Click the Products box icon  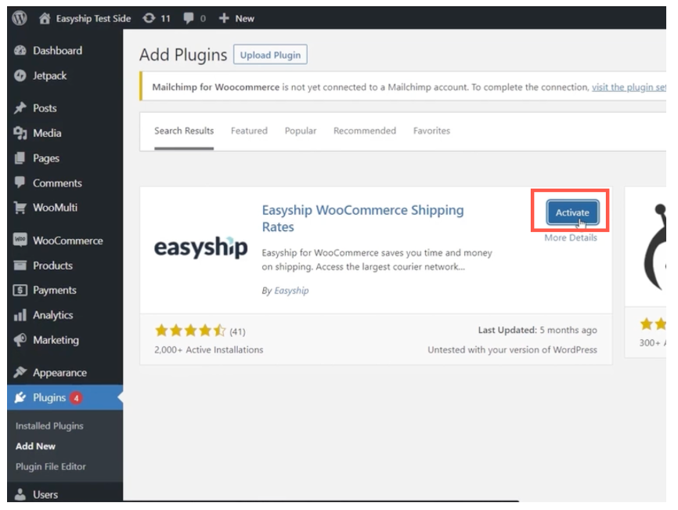coord(20,265)
